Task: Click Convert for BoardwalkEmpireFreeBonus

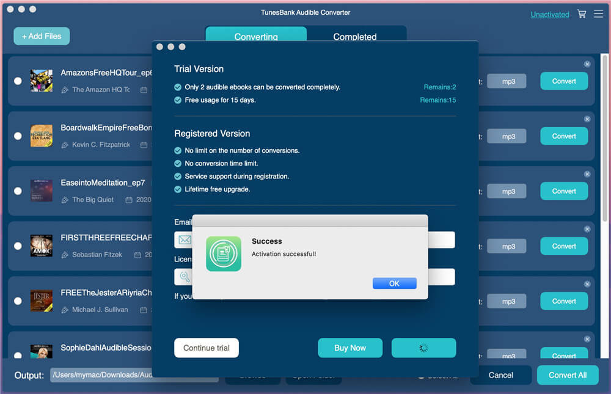Action: pos(564,136)
